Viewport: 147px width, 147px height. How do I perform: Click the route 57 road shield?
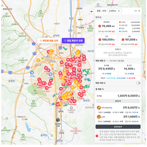(x=35, y=84)
